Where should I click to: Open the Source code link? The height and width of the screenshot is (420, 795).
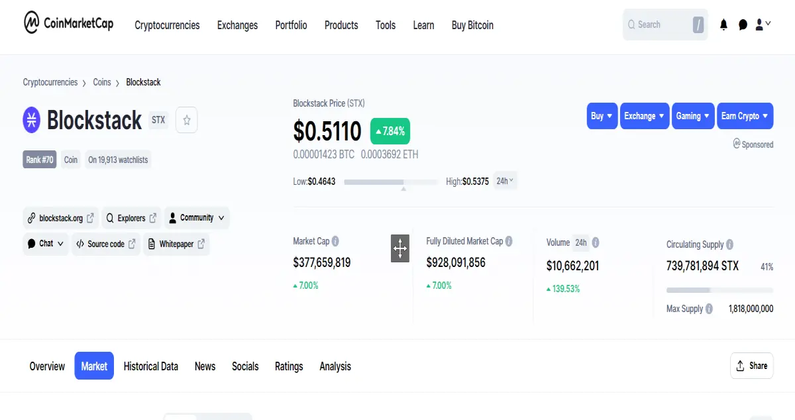pos(105,244)
